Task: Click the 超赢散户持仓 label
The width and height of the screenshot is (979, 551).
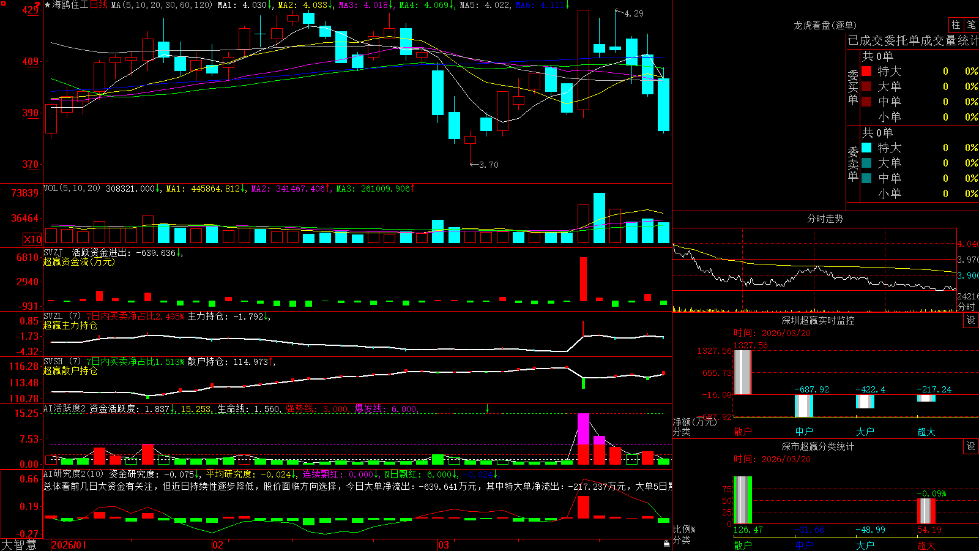Action: pos(70,370)
